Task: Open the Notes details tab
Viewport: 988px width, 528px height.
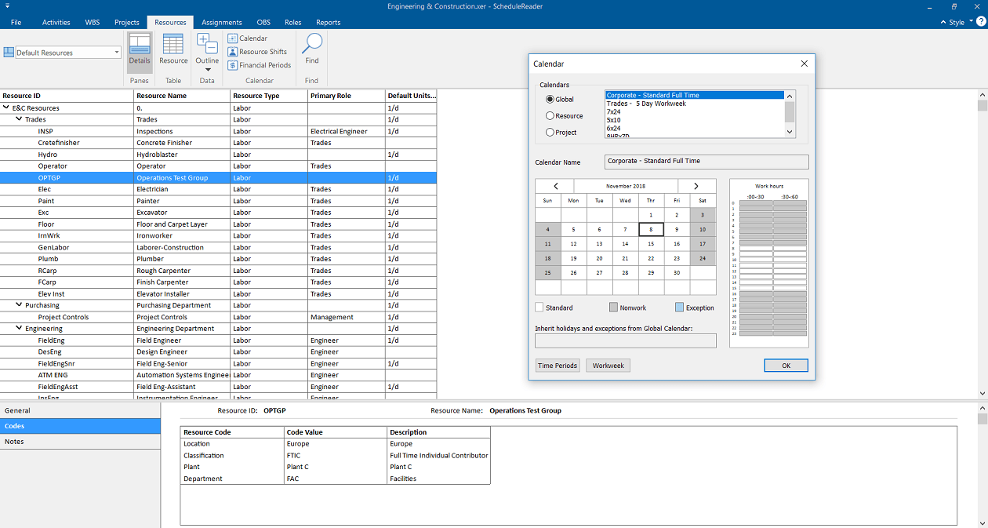Action: click(15, 442)
